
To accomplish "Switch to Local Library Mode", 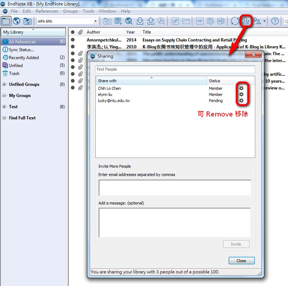I will pyautogui.click(x=6, y=21).
